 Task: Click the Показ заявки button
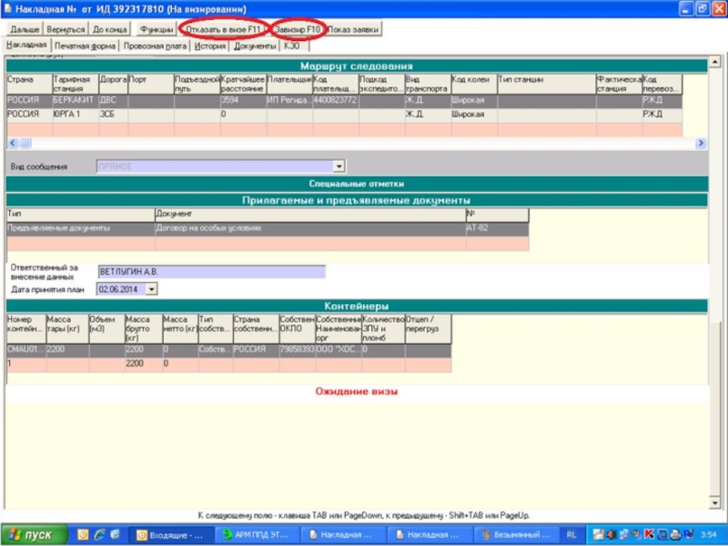(x=353, y=29)
